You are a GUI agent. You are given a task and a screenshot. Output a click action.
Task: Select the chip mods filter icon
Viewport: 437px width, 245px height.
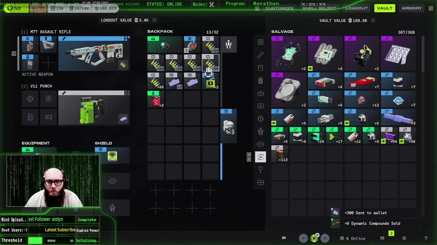pyautogui.click(x=260, y=119)
